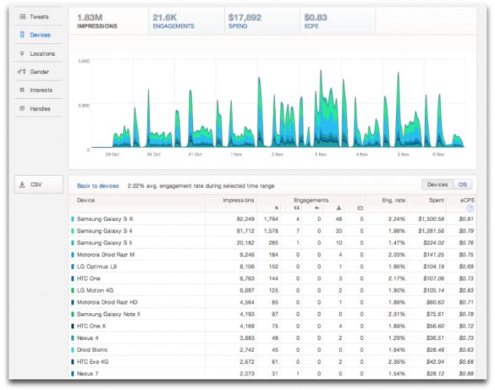Click the download arrow on CSV button
The width and height of the screenshot is (495, 390).
pyautogui.click(x=23, y=185)
